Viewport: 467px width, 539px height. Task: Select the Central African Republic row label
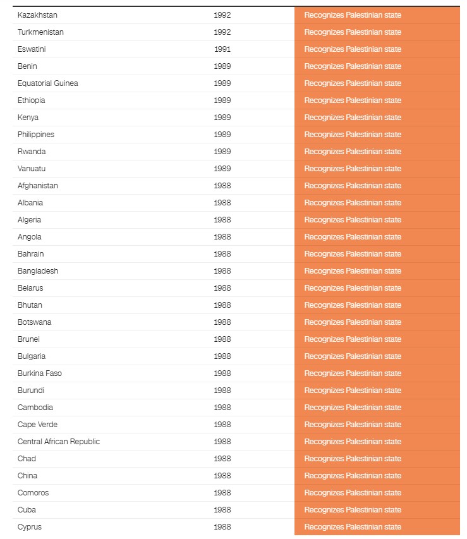tap(59, 442)
